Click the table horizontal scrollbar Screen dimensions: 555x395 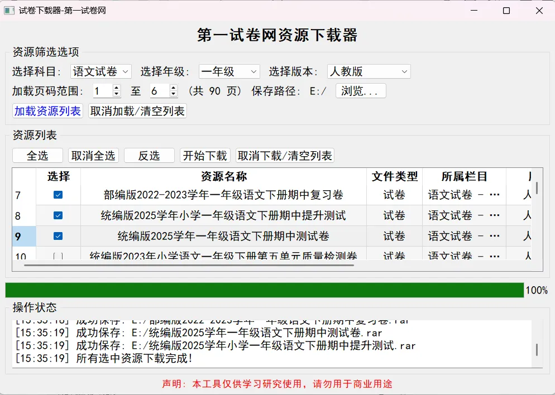click(189, 265)
